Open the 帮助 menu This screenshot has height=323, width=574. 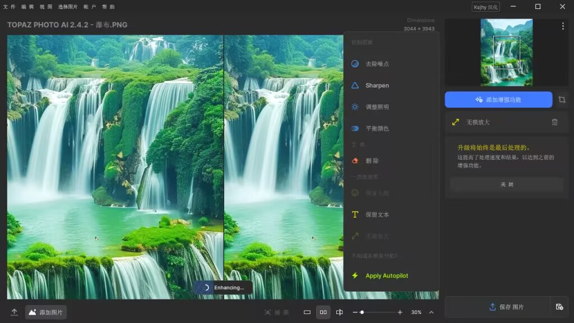point(108,7)
